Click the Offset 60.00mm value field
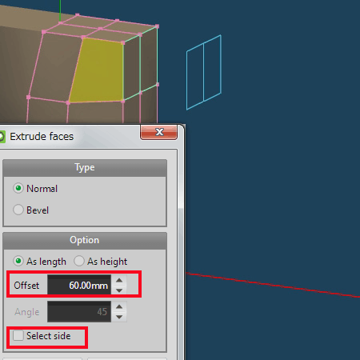360x360 pixels. tap(79, 285)
